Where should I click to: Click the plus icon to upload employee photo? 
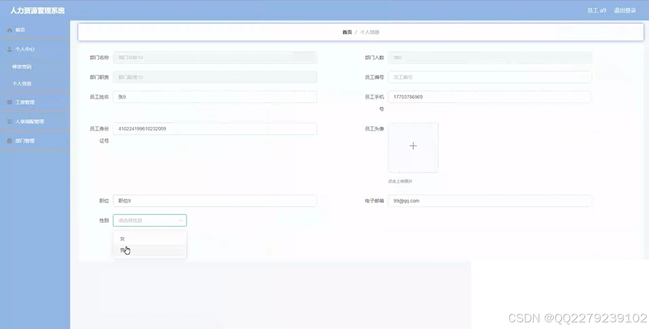413,146
